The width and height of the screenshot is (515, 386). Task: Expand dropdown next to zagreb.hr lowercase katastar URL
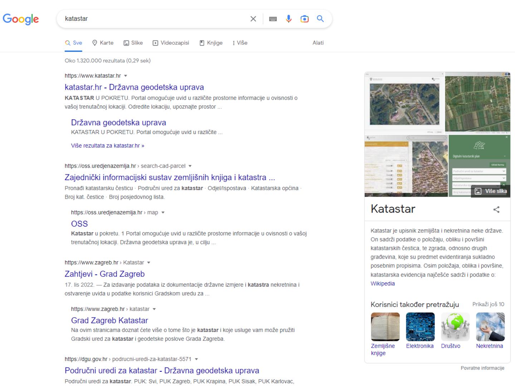154,309
